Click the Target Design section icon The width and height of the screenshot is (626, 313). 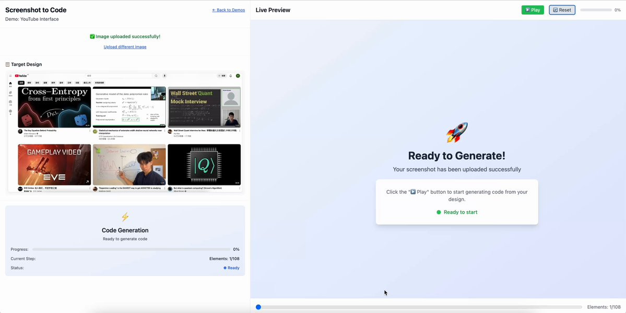point(8,64)
